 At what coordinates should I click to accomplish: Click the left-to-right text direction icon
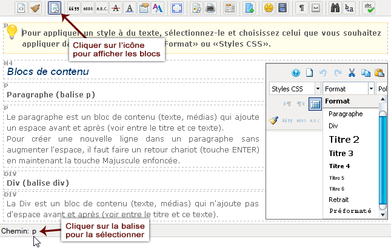coord(287,103)
